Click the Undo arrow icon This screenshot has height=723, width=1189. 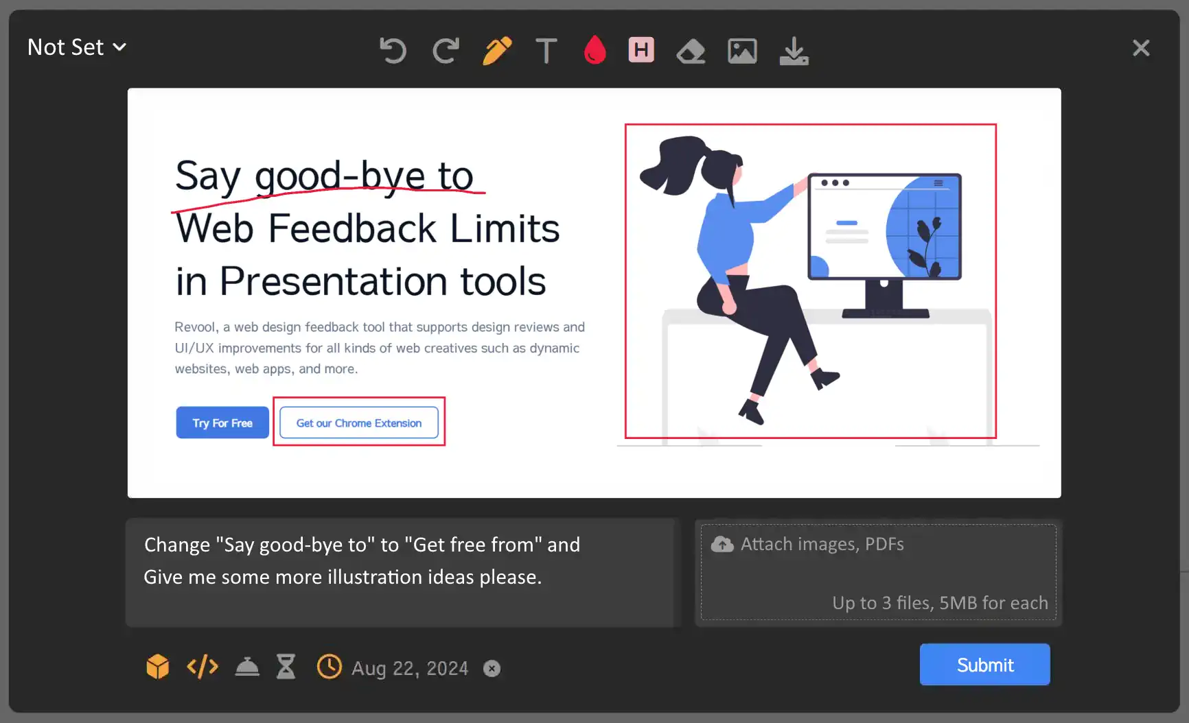pyautogui.click(x=393, y=50)
